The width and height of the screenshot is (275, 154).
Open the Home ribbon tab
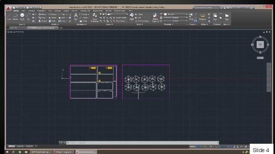16,11
